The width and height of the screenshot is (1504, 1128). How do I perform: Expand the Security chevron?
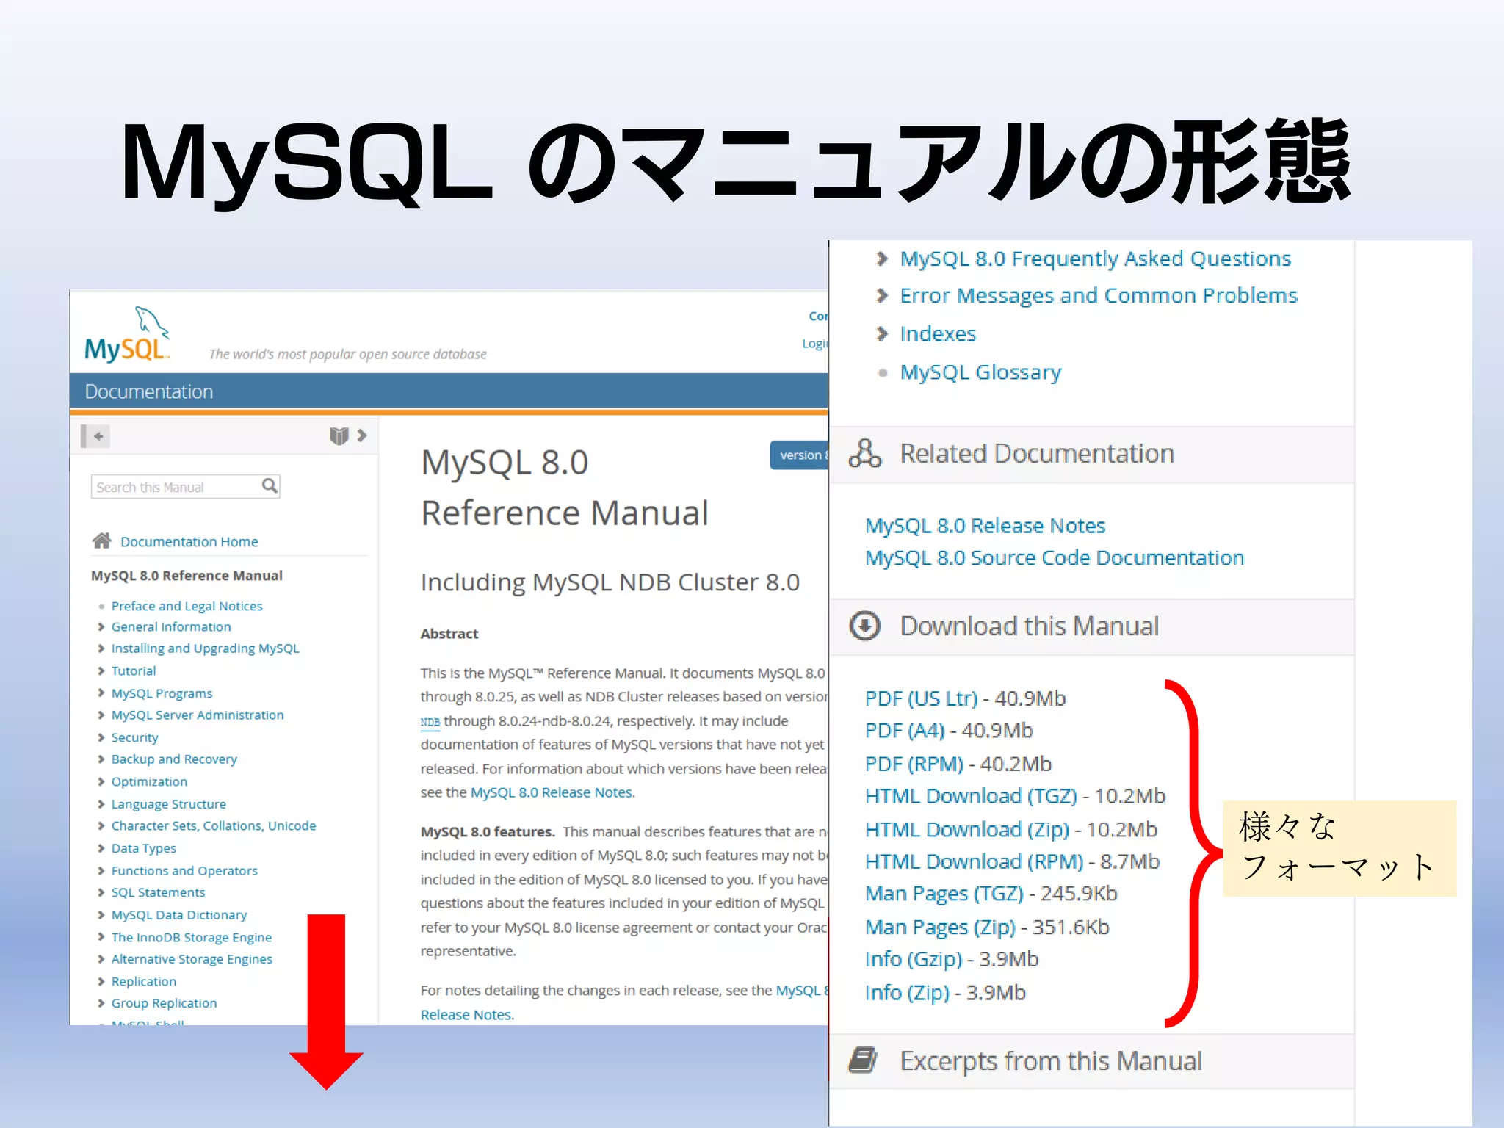pos(101,737)
